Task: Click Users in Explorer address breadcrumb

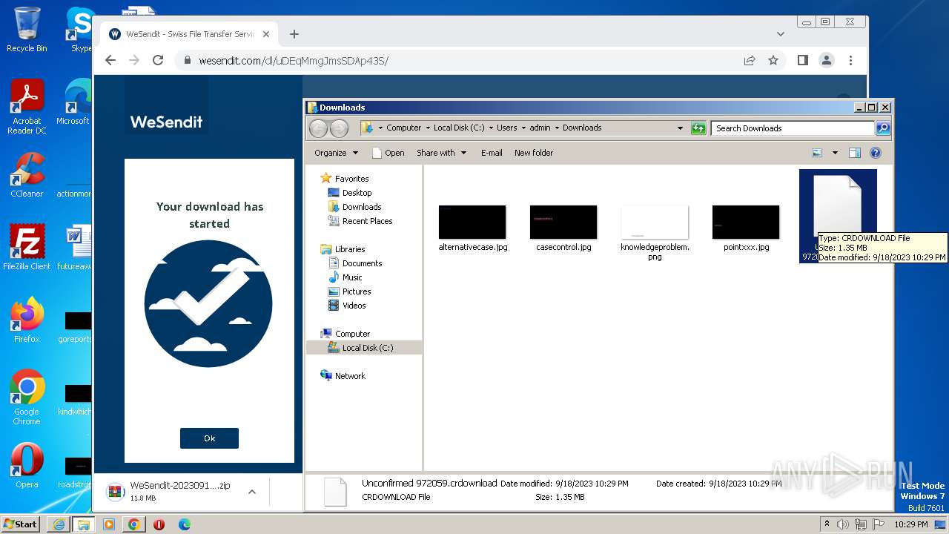Action: tap(506, 128)
